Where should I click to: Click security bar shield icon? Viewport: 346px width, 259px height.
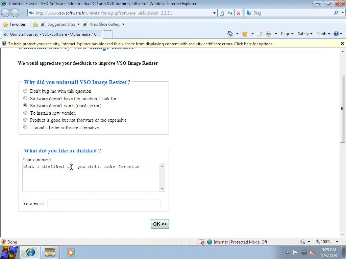point(4,44)
